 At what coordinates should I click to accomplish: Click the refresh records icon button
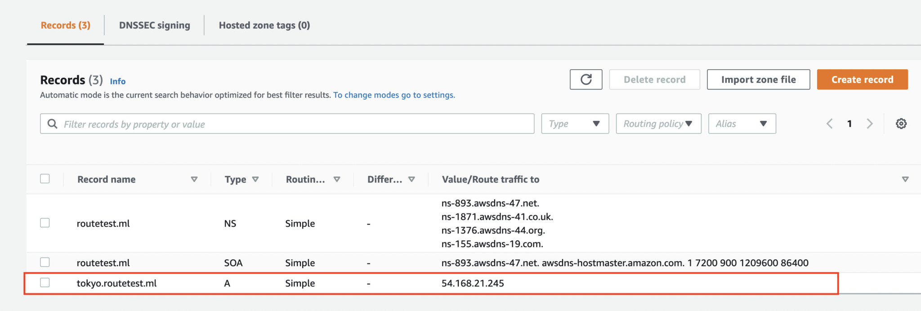[x=586, y=80]
